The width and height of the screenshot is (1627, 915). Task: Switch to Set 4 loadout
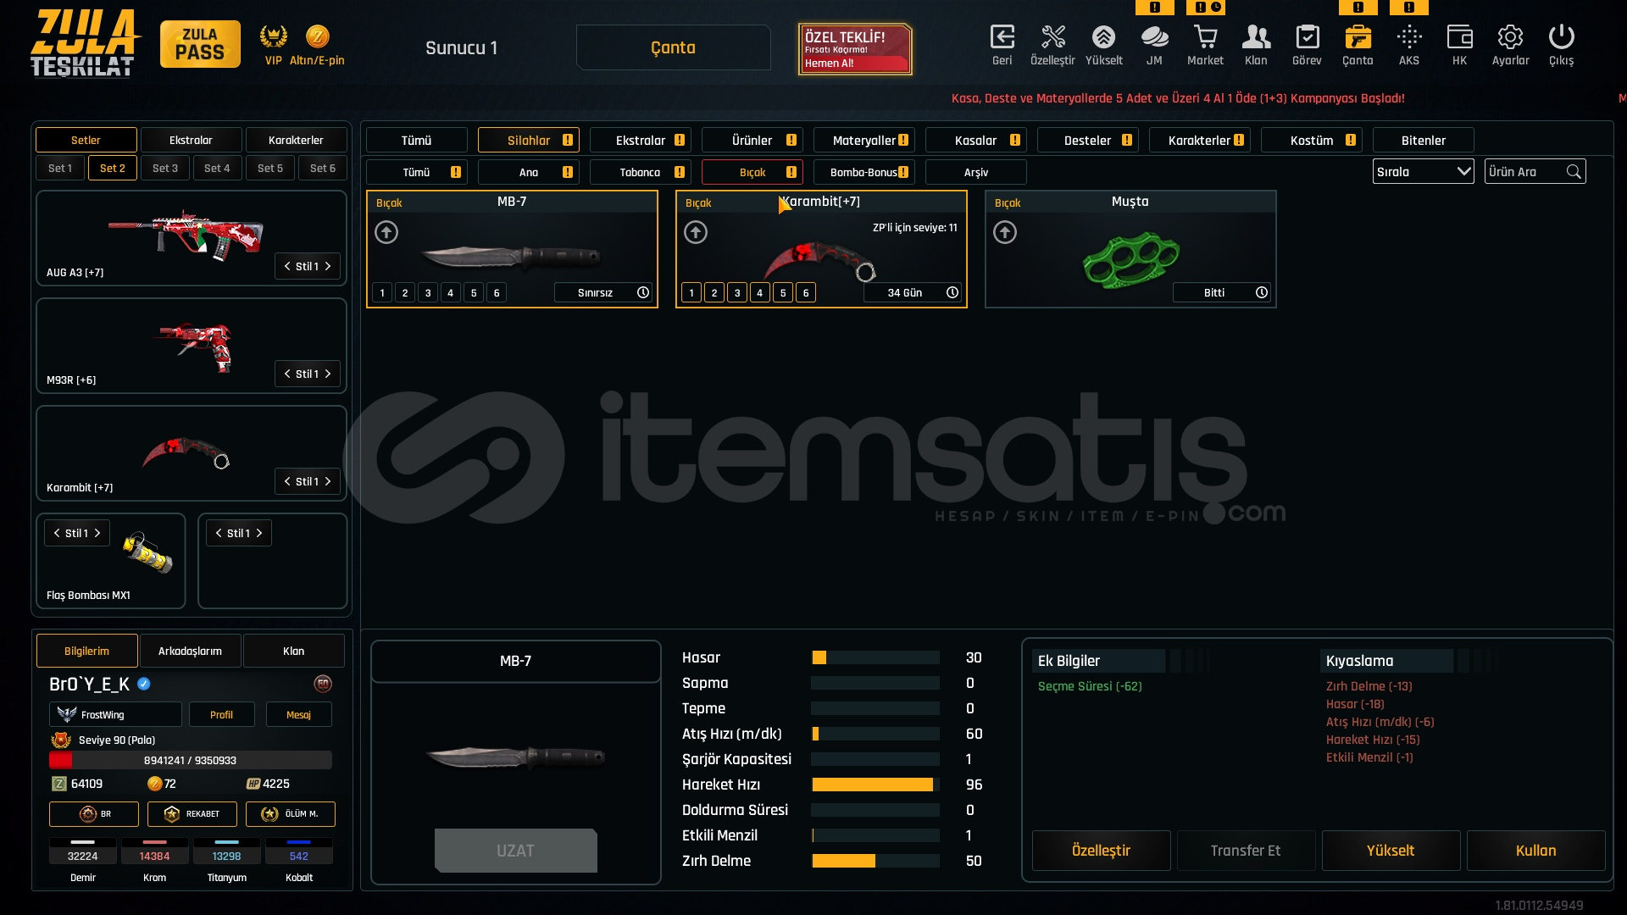coord(217,169)
